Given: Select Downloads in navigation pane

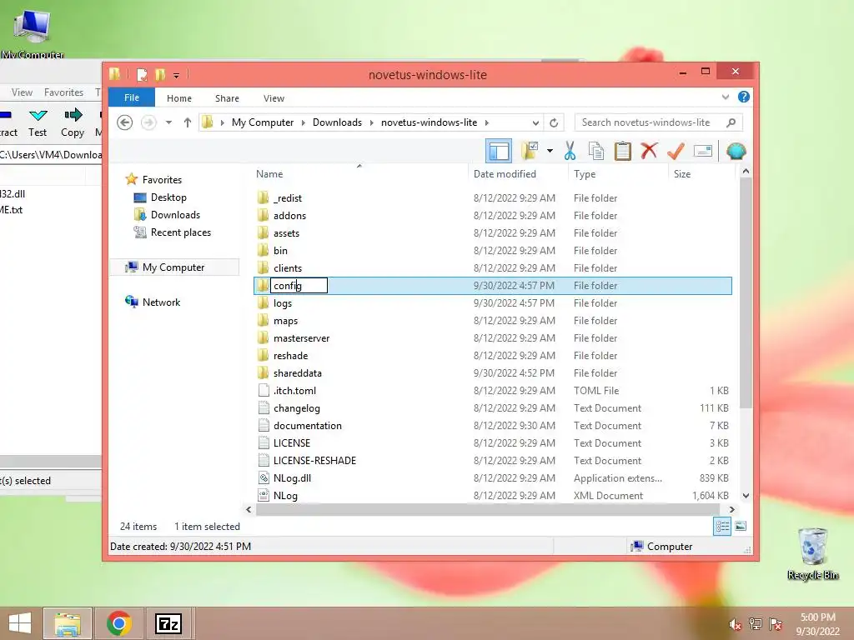Looking at the screenshot, I should point(175,214).
